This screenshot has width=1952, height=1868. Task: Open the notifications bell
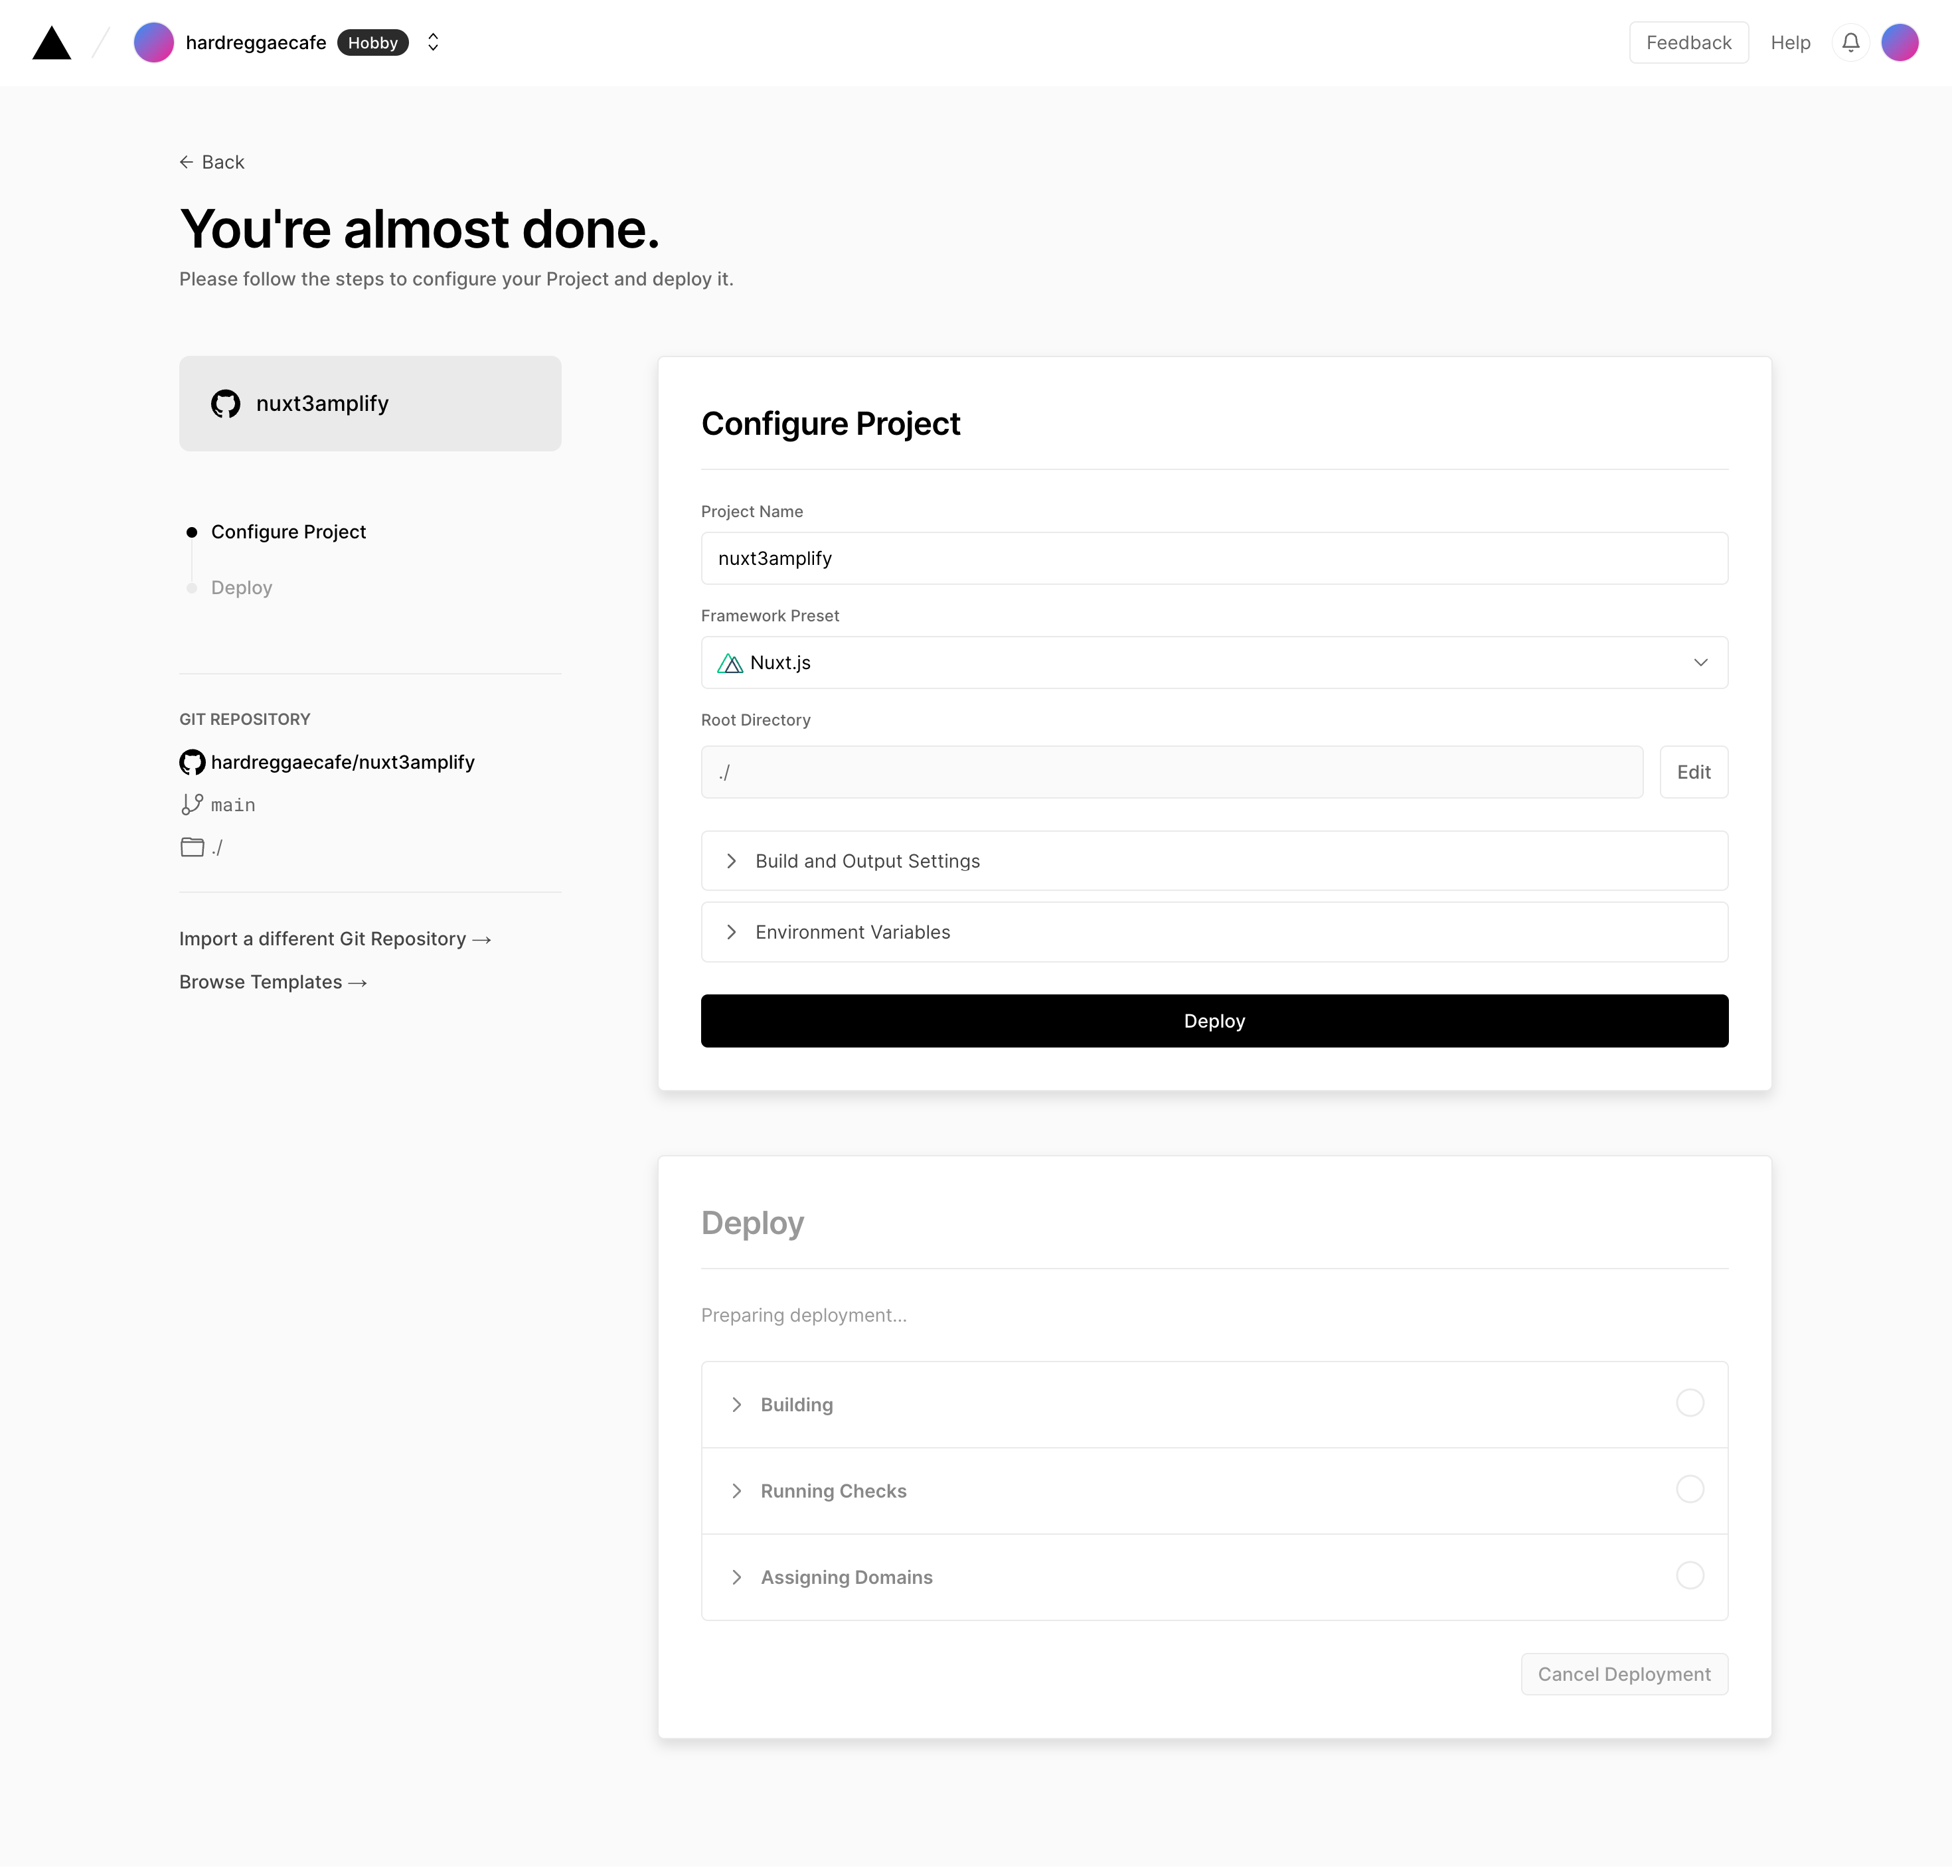1850,42
